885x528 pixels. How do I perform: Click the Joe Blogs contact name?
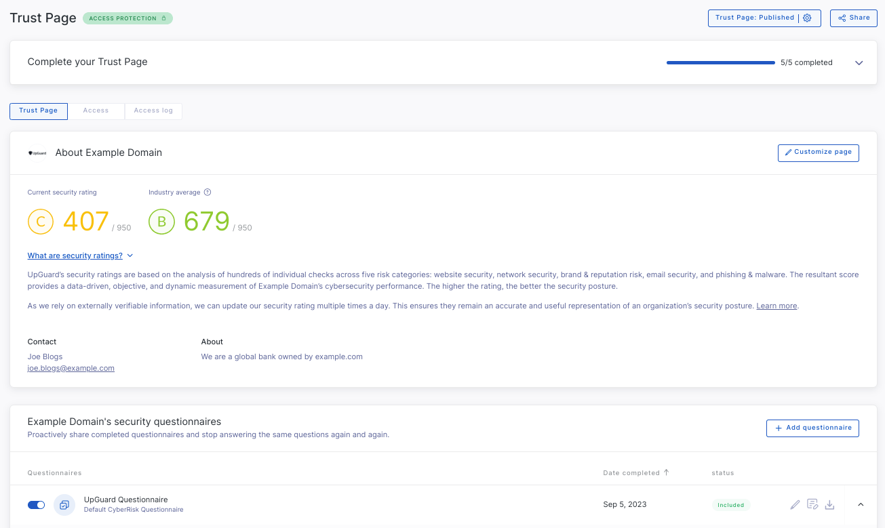coord(45,357)
